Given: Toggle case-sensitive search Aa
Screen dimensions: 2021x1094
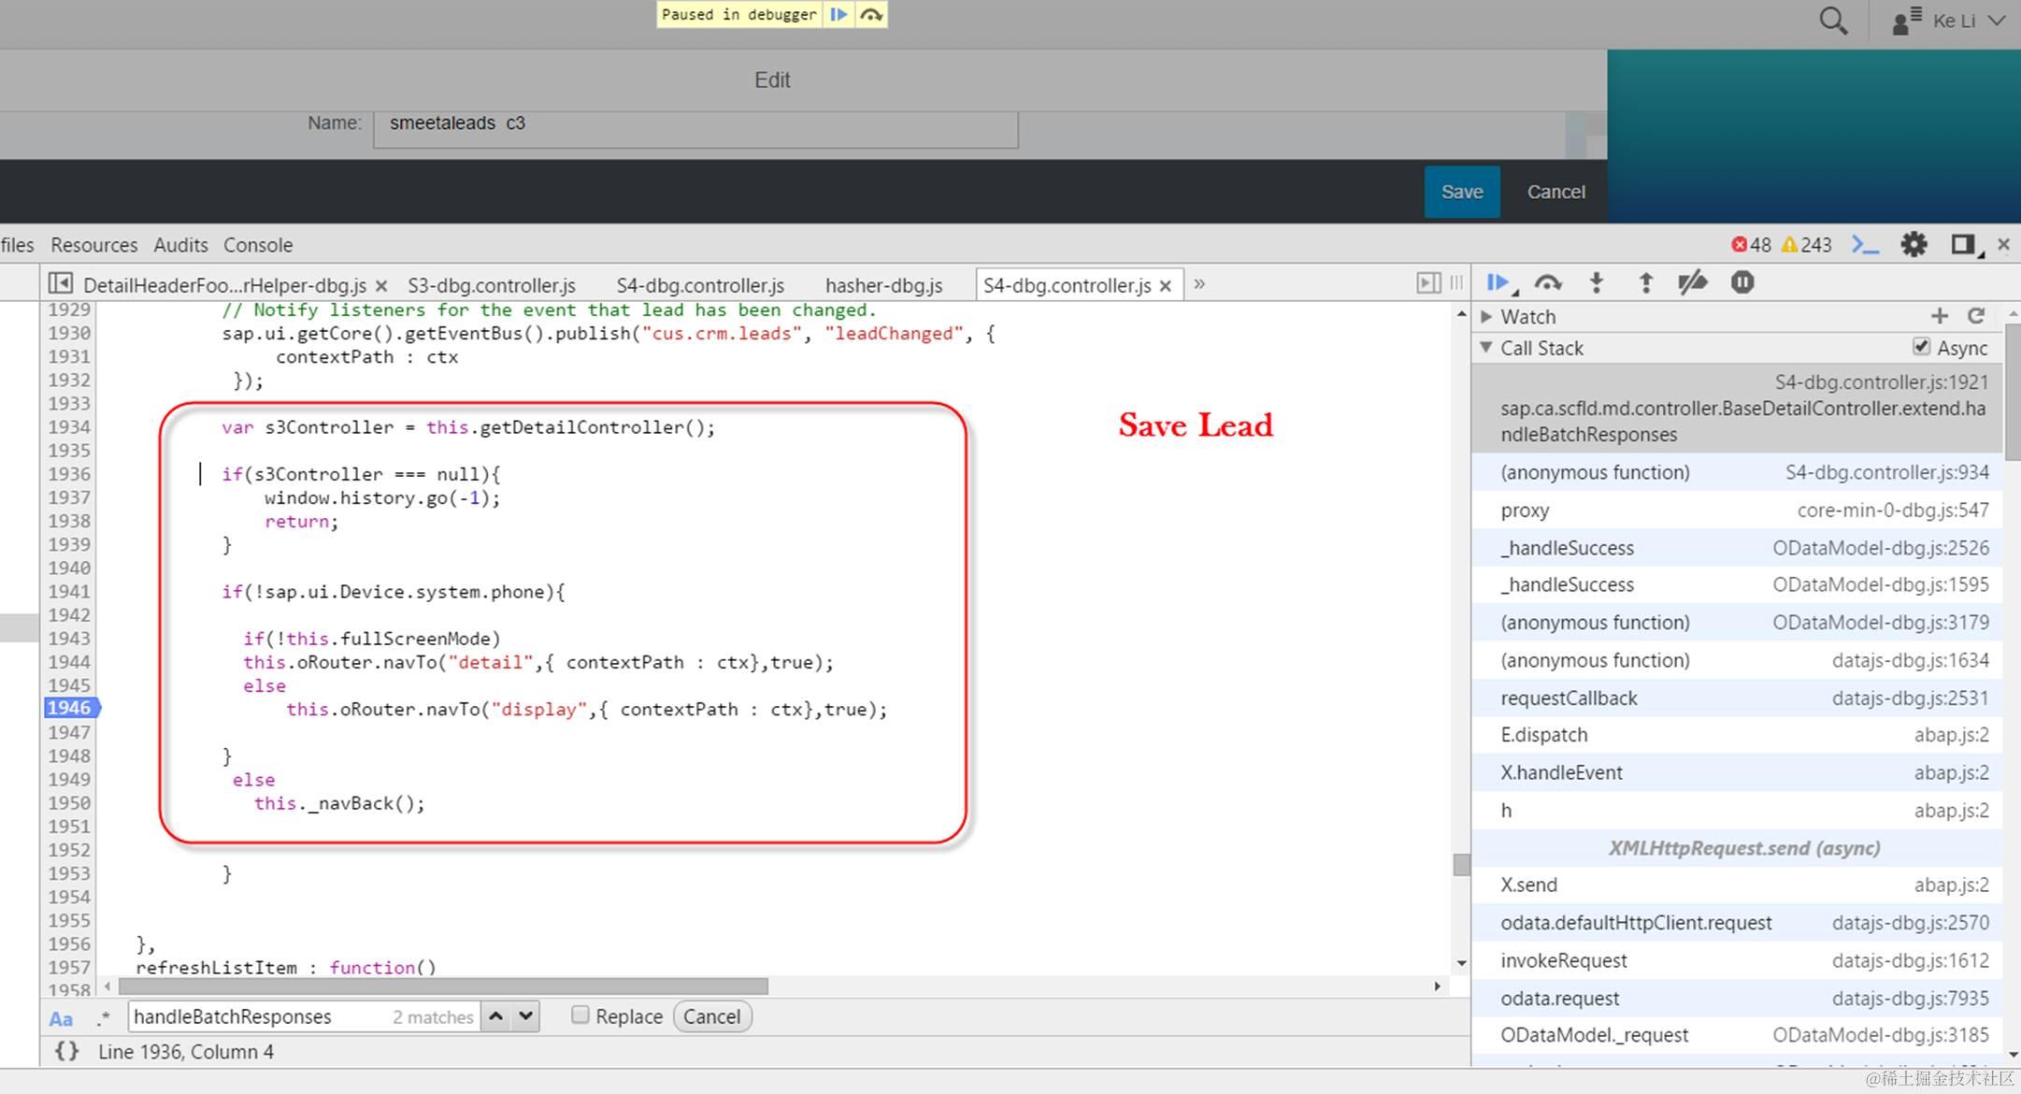Looking at the screenshot, I should pyautogui.click(x=61, y=1018).
